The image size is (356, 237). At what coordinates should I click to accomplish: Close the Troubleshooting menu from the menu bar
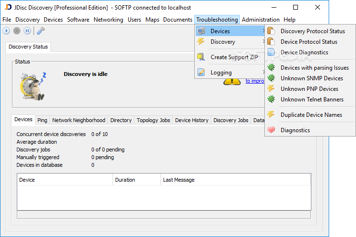217,20
